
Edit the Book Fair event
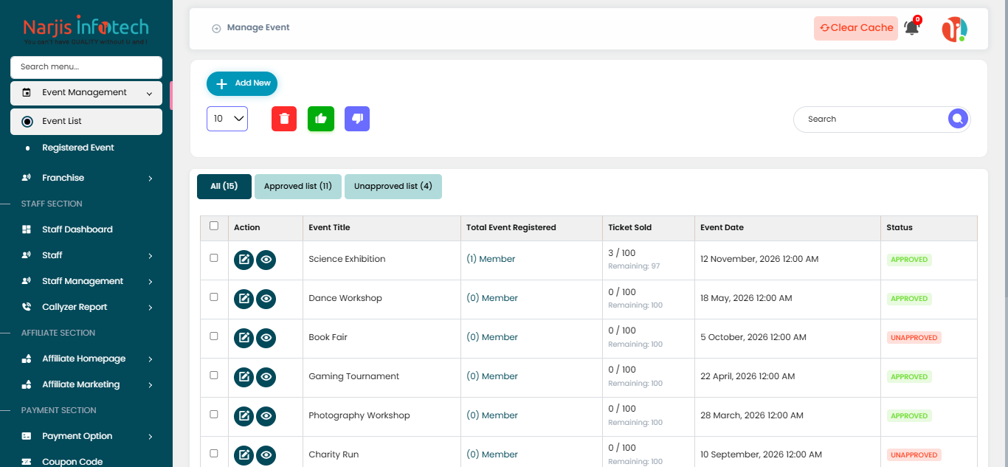[x=244, y=338]
